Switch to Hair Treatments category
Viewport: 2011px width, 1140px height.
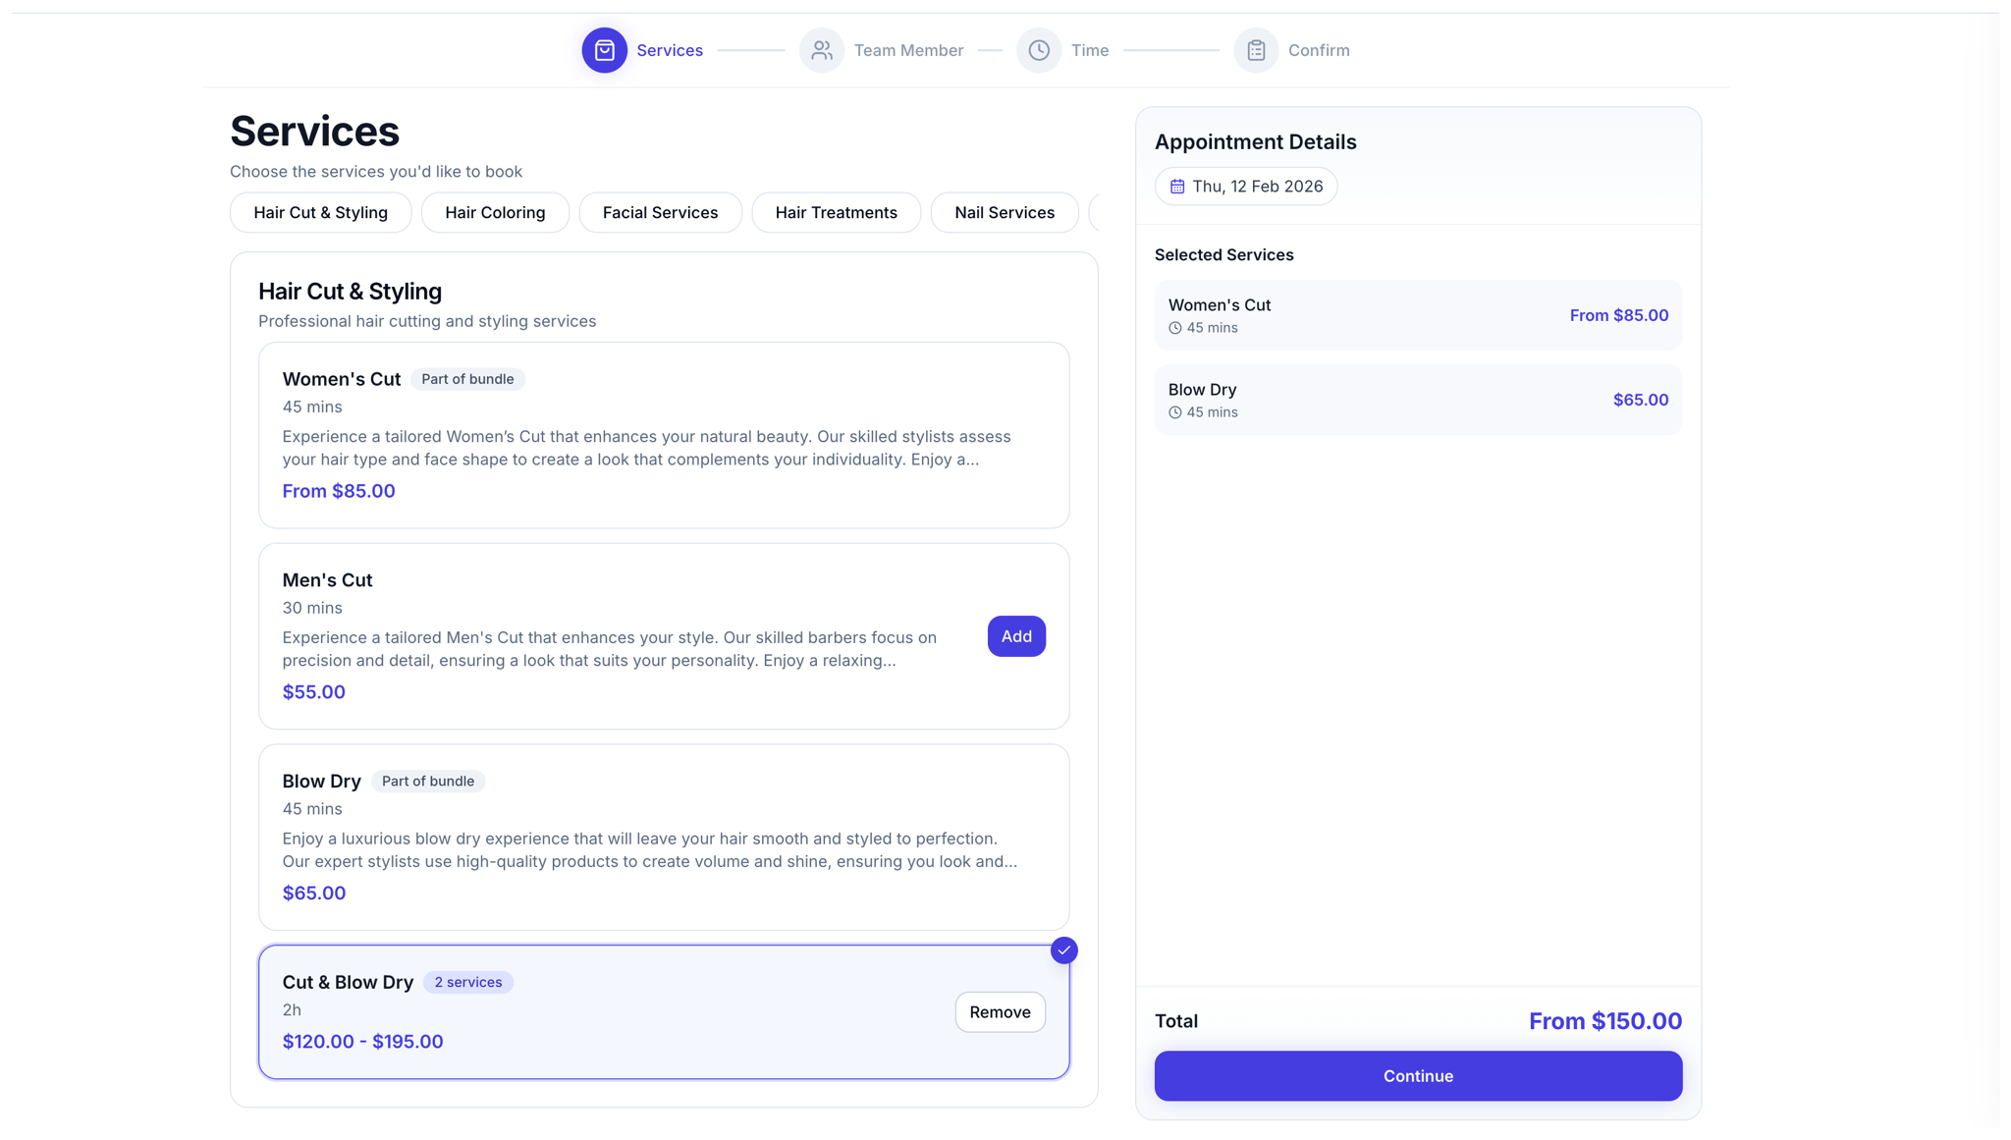(x=836, y=212)
